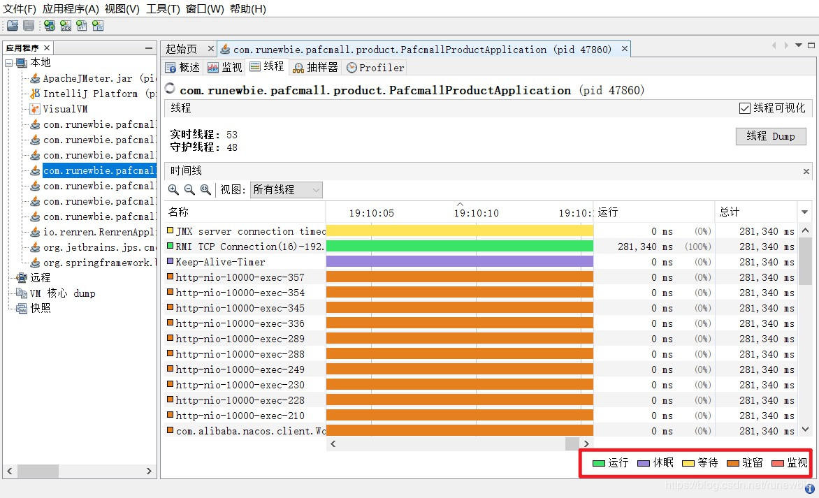Click 线程 Dump button
819x498 pixels.
(x=771, y=136)
